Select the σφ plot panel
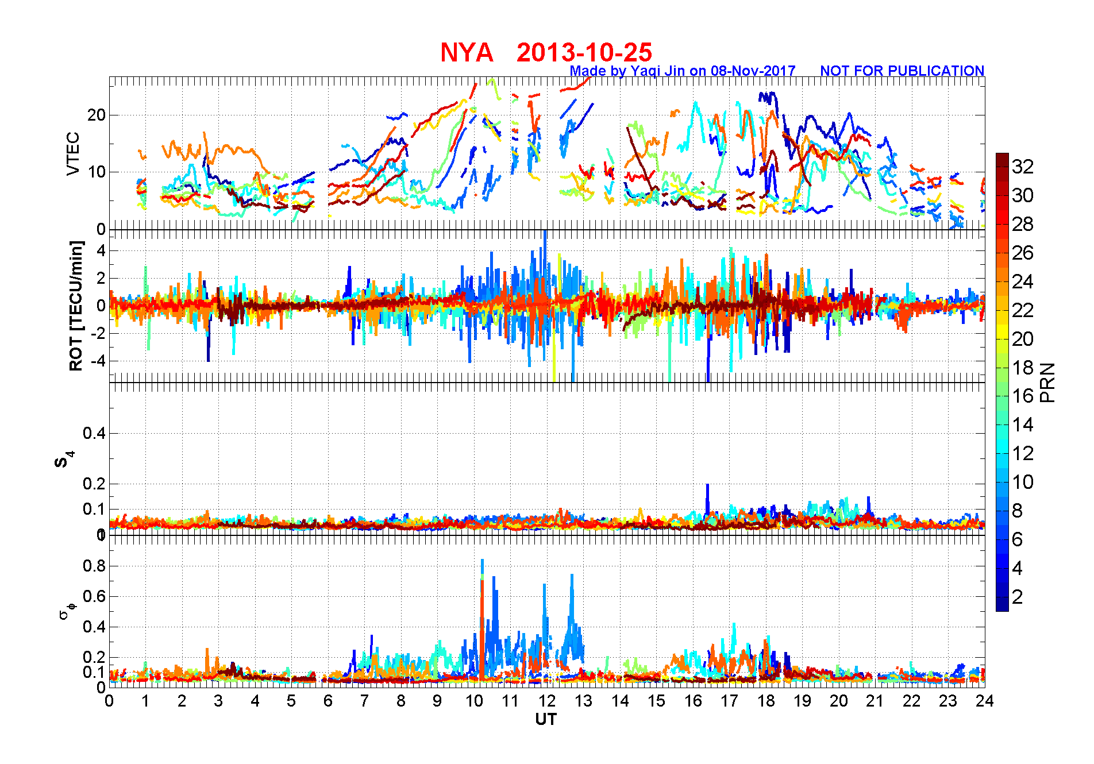Viewport: 1094px width, 764px height. point(547,611)
